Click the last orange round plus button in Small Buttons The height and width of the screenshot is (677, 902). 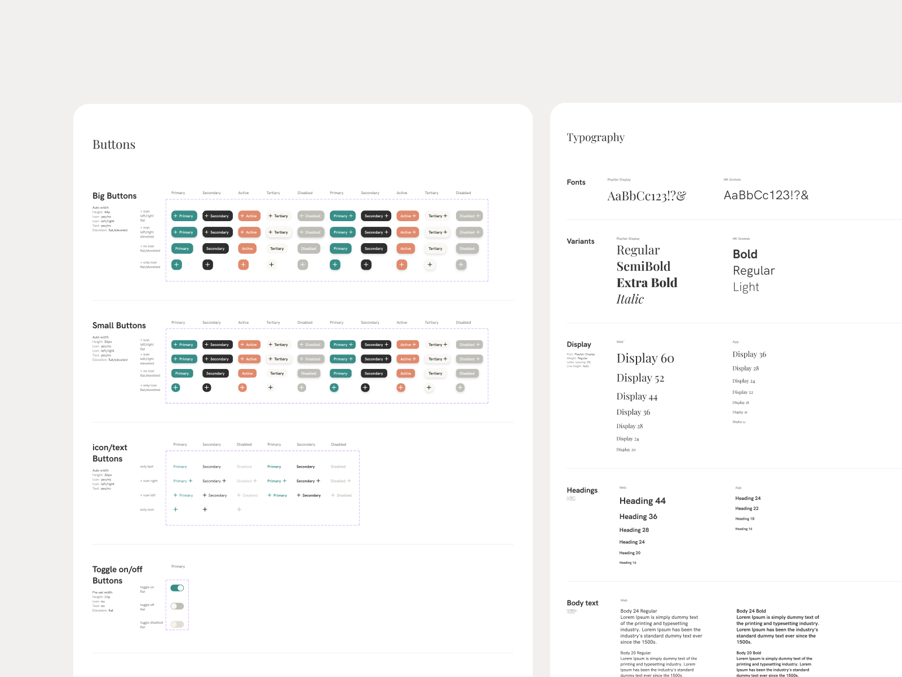tap(401, 388)
